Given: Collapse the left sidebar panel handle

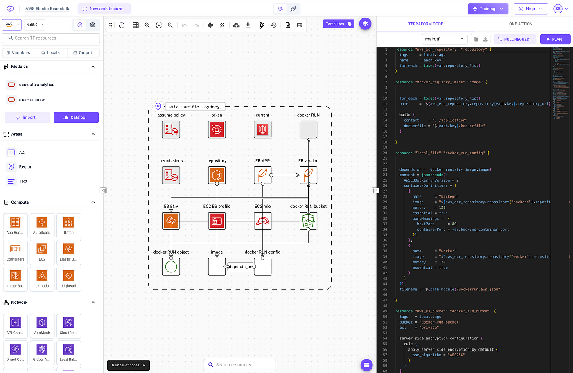Looking at the screenshot, I should 104,190.
